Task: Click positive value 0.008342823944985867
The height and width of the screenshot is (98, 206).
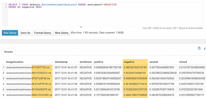Action: 107,73
